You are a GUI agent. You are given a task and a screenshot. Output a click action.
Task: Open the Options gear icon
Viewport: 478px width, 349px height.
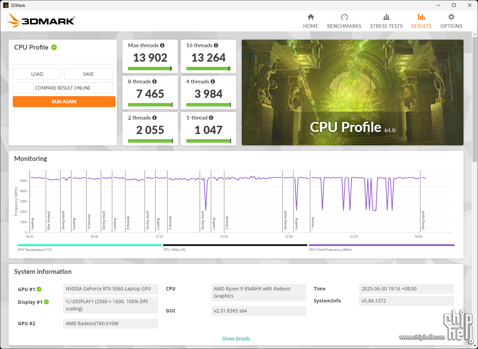click(451, 17)
